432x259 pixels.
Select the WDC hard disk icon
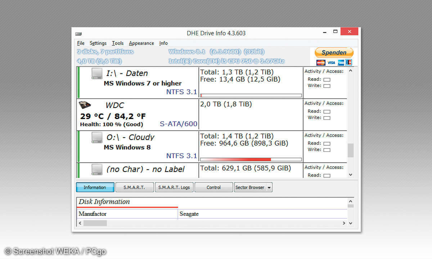(85, 105)
